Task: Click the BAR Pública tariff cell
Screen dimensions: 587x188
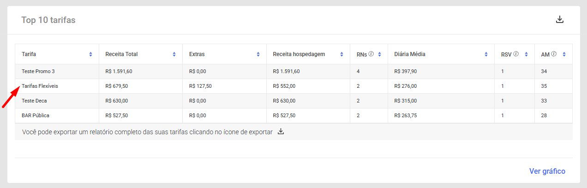Action: (x=36, y=115)
